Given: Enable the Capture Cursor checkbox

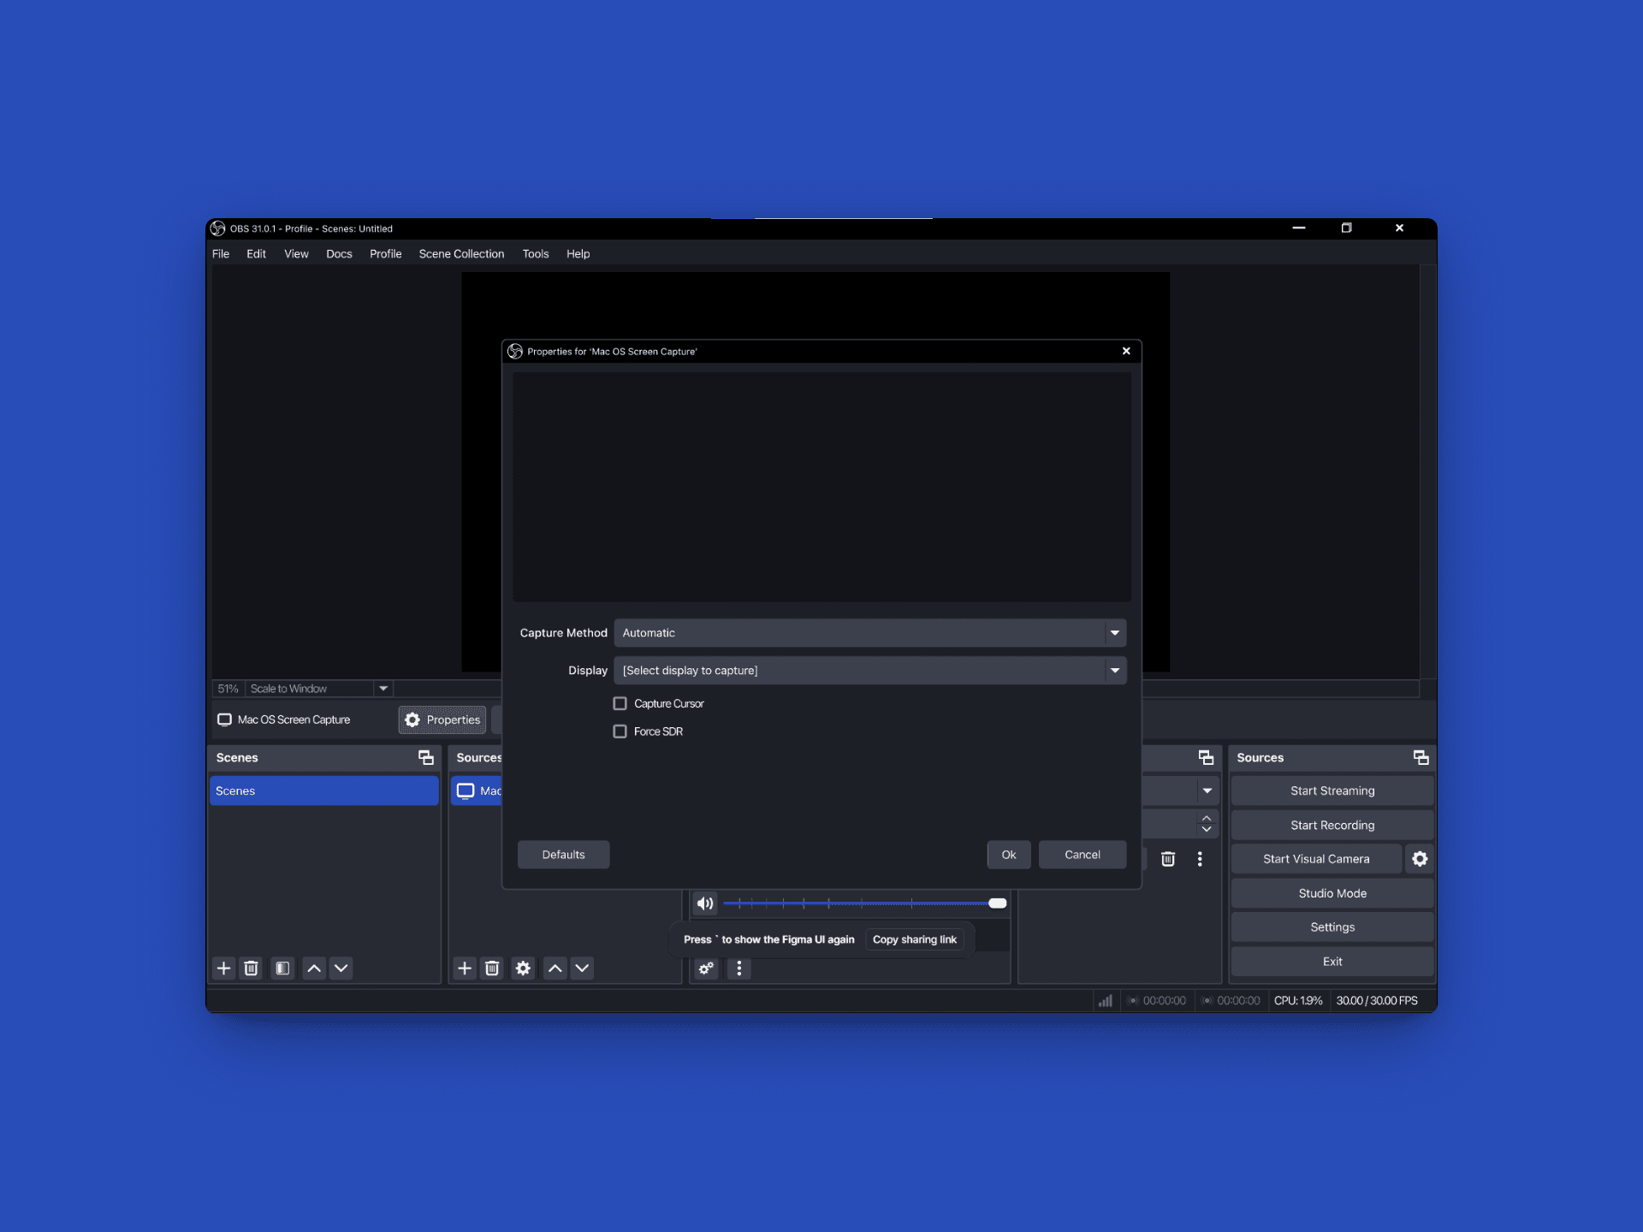Looking at the screenshot, I should 620,703.
